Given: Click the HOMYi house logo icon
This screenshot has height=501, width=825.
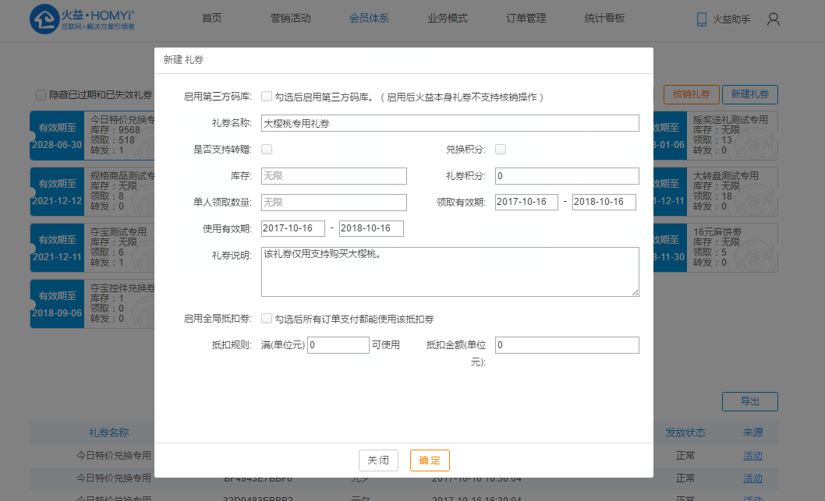Looking at the screenshot, I should [45, 19].
